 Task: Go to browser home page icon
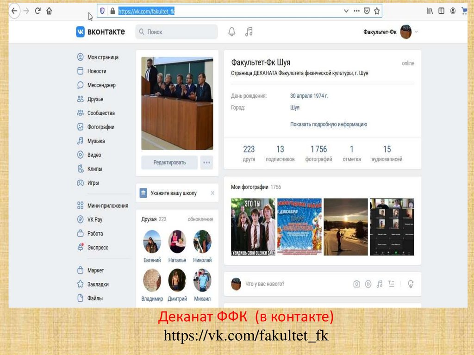point(49,11)
